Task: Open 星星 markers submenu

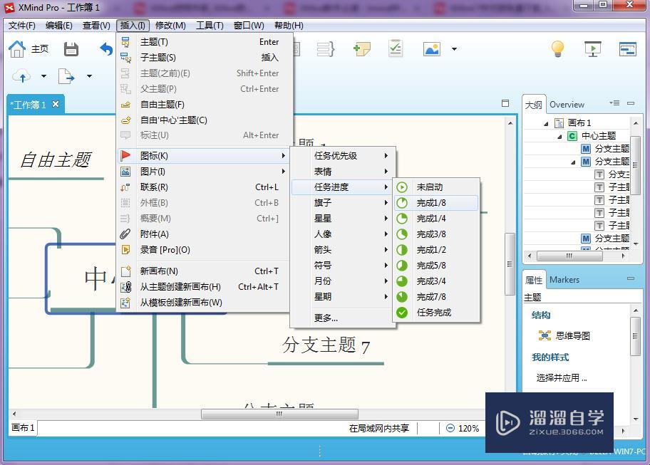Action: coord(343,219)
